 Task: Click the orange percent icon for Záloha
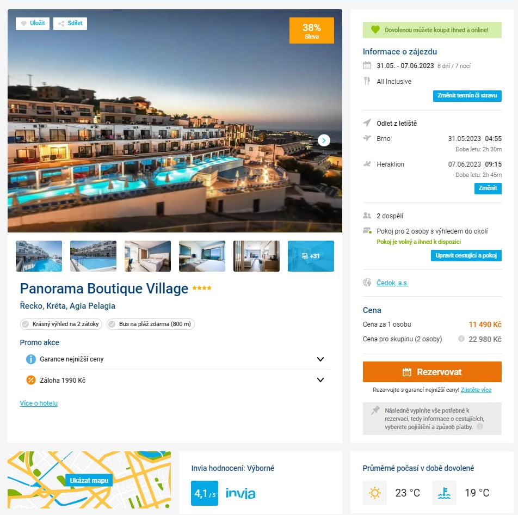click(31, 380)
